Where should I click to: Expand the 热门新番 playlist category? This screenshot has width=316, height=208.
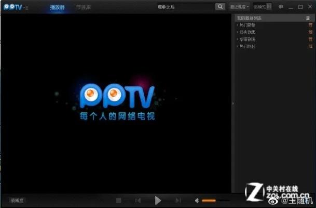246,24
